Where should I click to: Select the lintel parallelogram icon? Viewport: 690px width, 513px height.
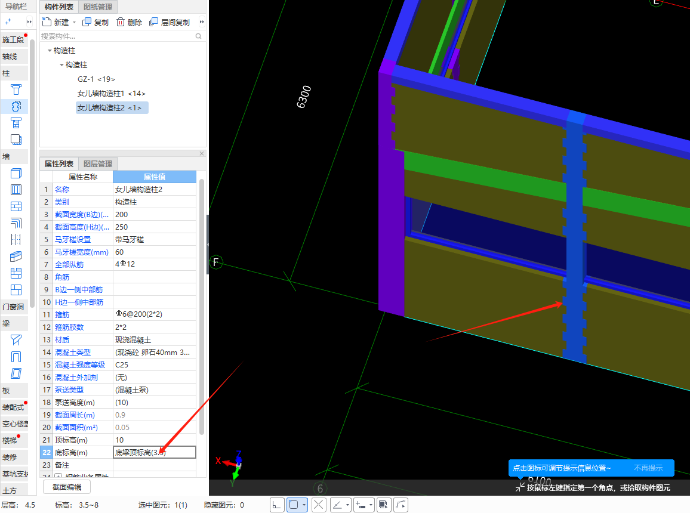[16, 373]
